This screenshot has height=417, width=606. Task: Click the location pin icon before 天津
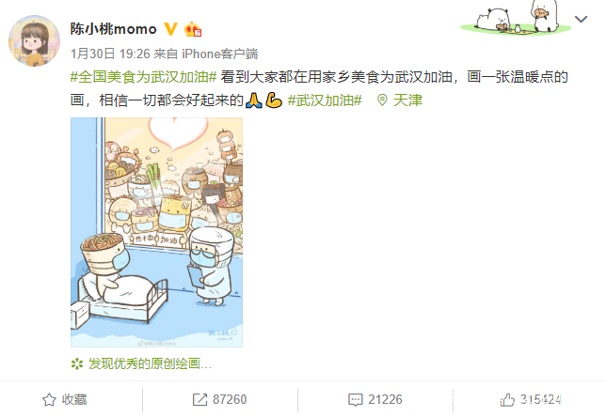point(382,100)
